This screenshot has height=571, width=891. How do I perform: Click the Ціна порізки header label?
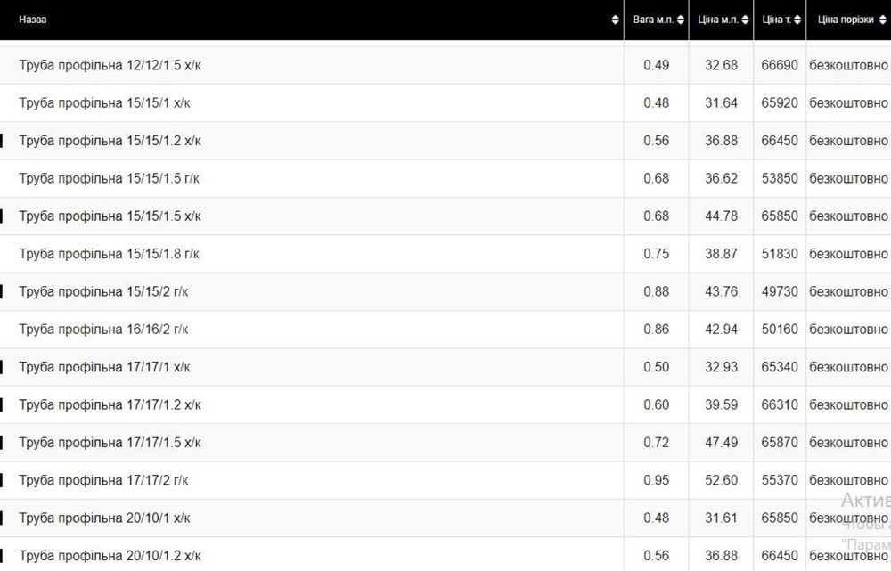coord(846,20)
